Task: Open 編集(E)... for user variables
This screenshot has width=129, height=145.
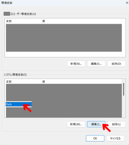Action: pyautogui.click(x=96, y=64)
